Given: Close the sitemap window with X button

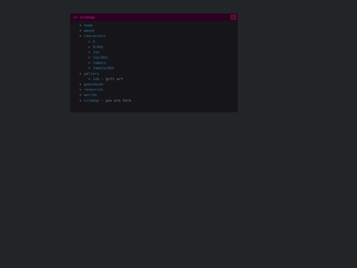Looking at the screenshot, I should pyautogui.click(x=233, y=17).
